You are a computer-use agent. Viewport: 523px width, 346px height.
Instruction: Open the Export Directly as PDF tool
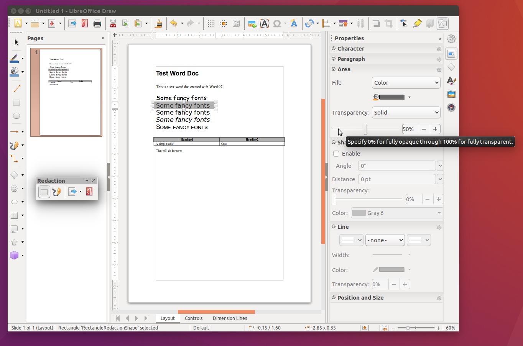pyautogui.click(x=85, y=23)
